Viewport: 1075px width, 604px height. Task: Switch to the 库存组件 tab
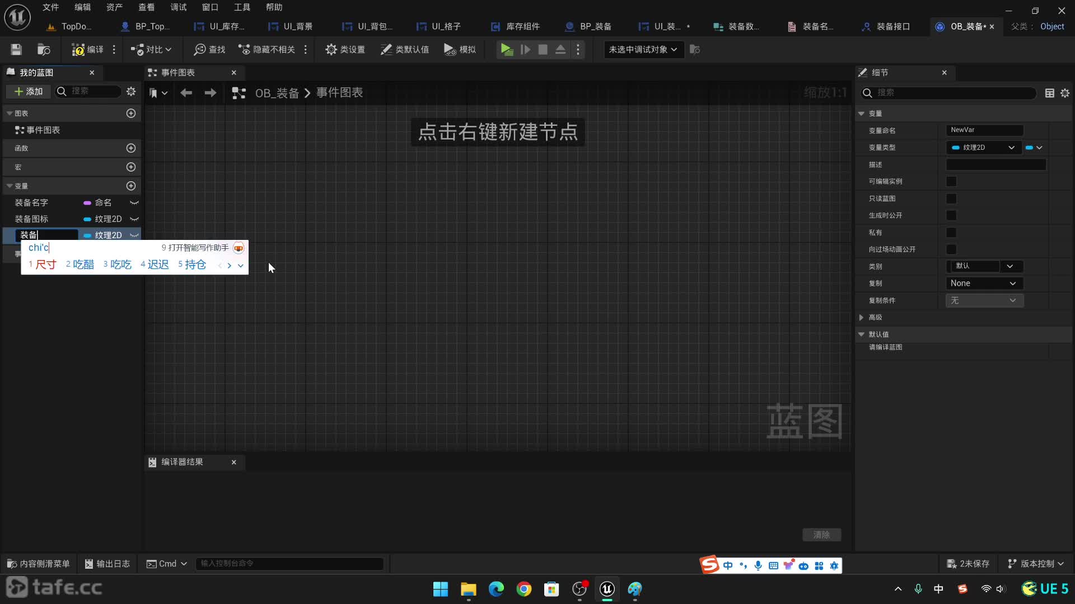point(516,26)
